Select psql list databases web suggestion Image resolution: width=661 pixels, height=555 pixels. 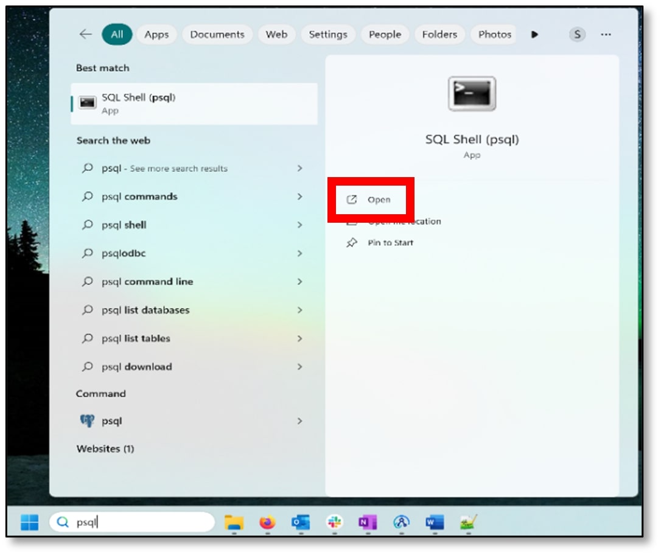pyautogui.click(x=145, y=310)
